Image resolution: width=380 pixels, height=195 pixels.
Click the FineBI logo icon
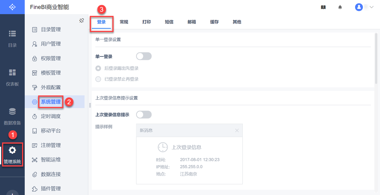click(x=12, y=7)
